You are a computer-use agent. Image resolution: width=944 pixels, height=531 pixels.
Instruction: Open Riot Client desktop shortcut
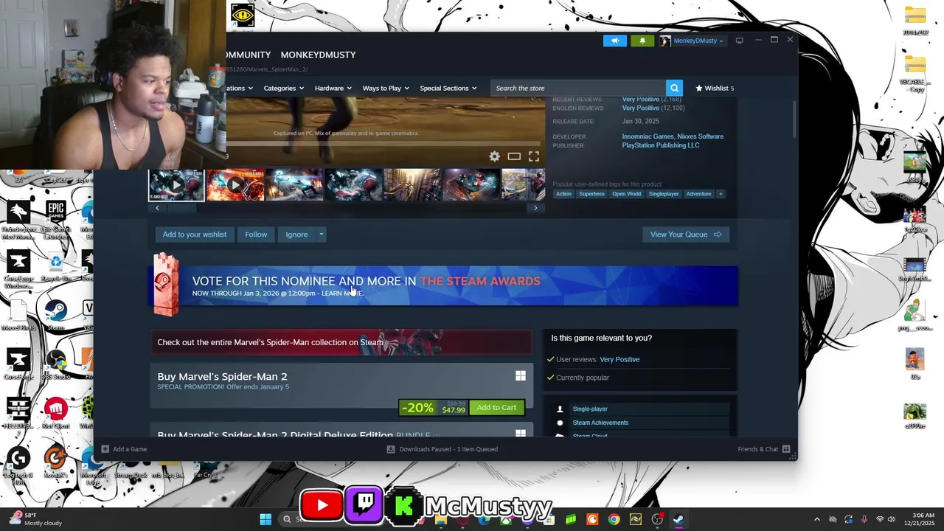click(56, 414)
